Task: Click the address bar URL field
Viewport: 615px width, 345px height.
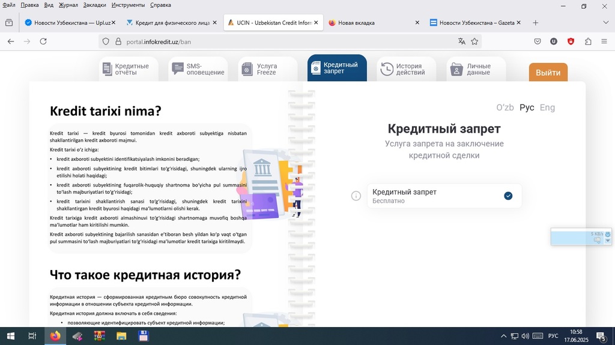Action: [x=270, y=41]
